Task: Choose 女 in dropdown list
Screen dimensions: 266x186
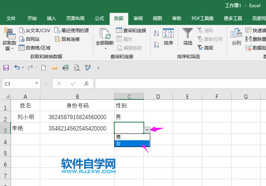Action: [x=132, y=143]
